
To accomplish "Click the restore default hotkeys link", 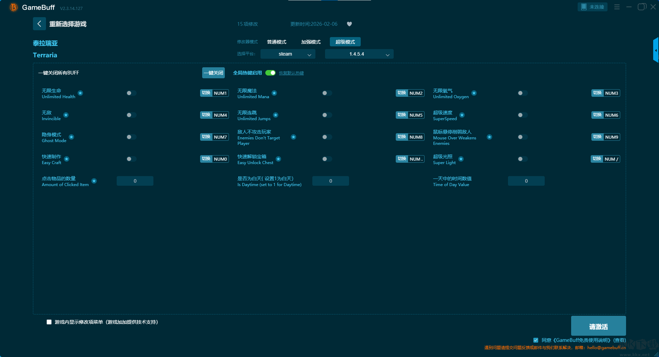I will click(x=291, y=73).
